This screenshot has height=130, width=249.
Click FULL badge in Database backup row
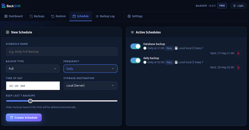coord(169,48)
